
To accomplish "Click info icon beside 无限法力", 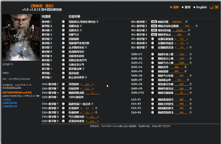I will (x=81, y=30).
